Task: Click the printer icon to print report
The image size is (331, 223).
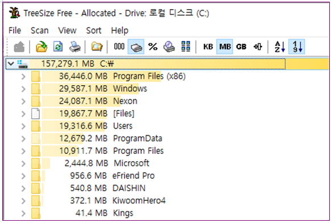Action: coord(75,47)
